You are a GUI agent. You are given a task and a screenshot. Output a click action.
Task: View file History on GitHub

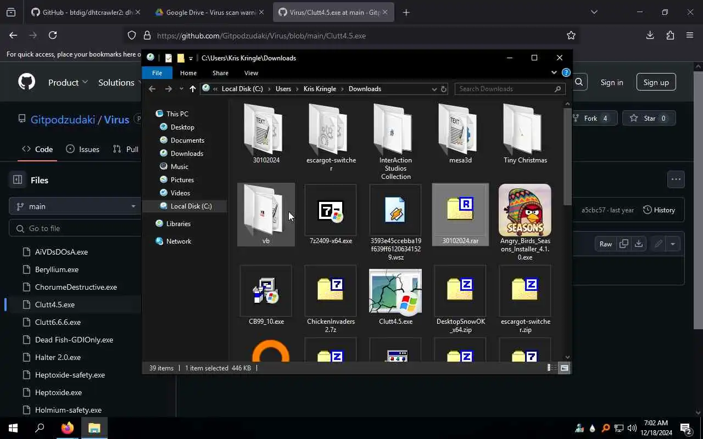(x=659, y=210)
